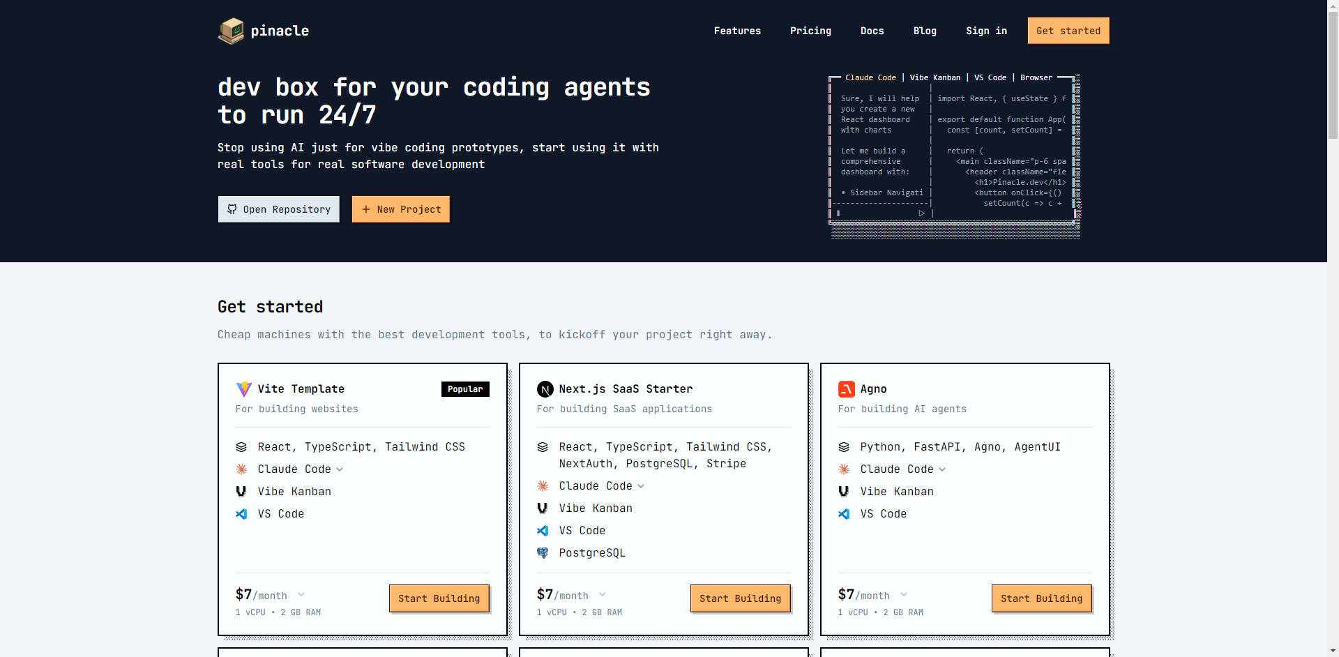Click the New Project button
Screen dimensions: 1339x657
coord(400,209)
